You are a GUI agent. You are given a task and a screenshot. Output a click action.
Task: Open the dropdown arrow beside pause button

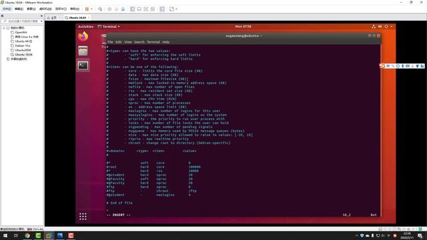(91, 9)
